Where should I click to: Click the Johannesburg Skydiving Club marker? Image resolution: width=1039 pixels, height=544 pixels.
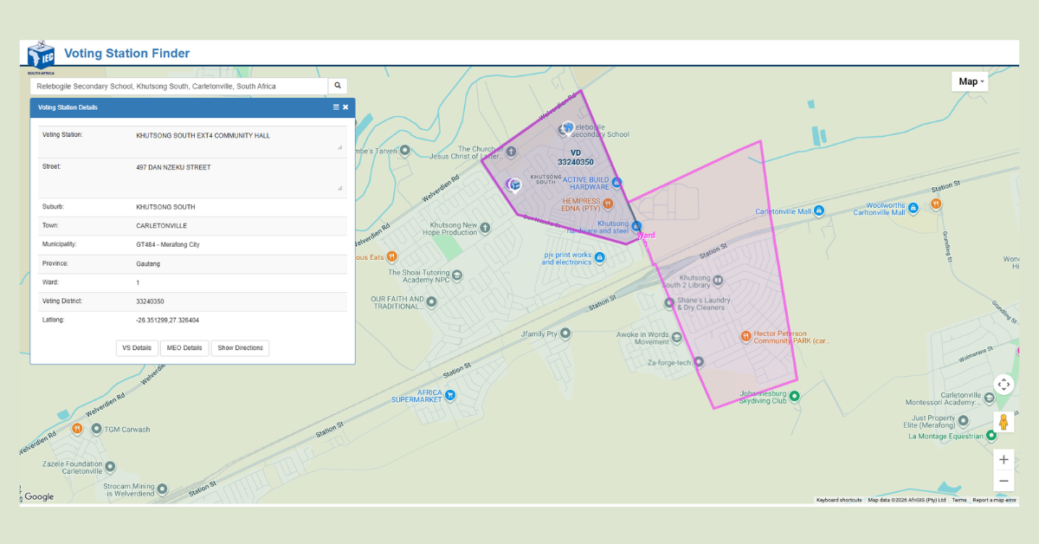[795, 396]
